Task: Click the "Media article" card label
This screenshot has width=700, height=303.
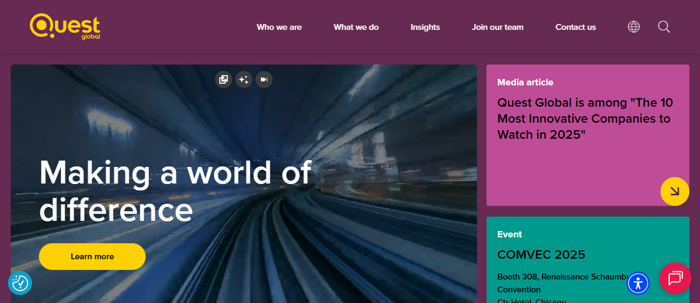Action: tap(525, 82)
